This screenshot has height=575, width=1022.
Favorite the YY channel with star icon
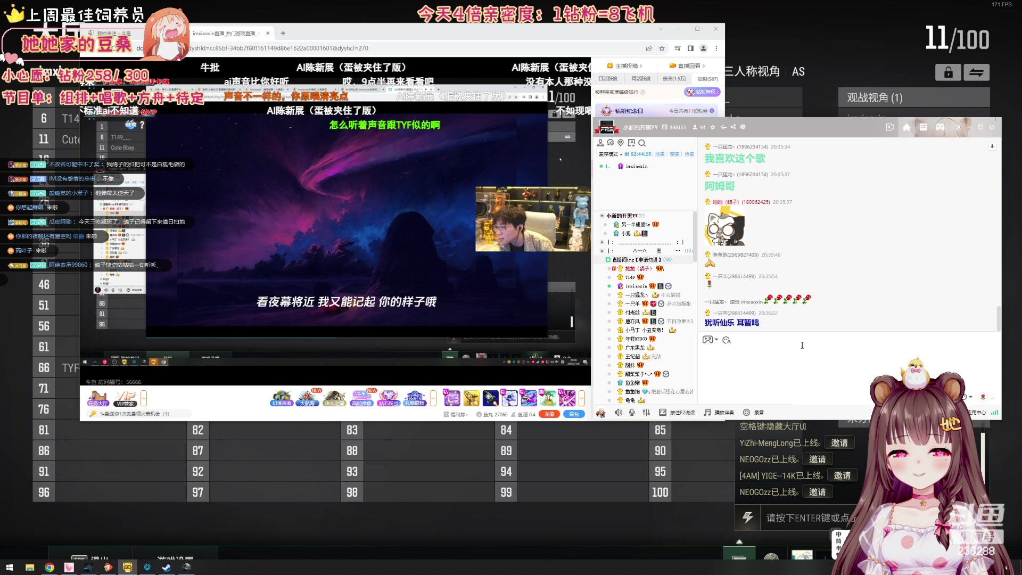point(713,127)
